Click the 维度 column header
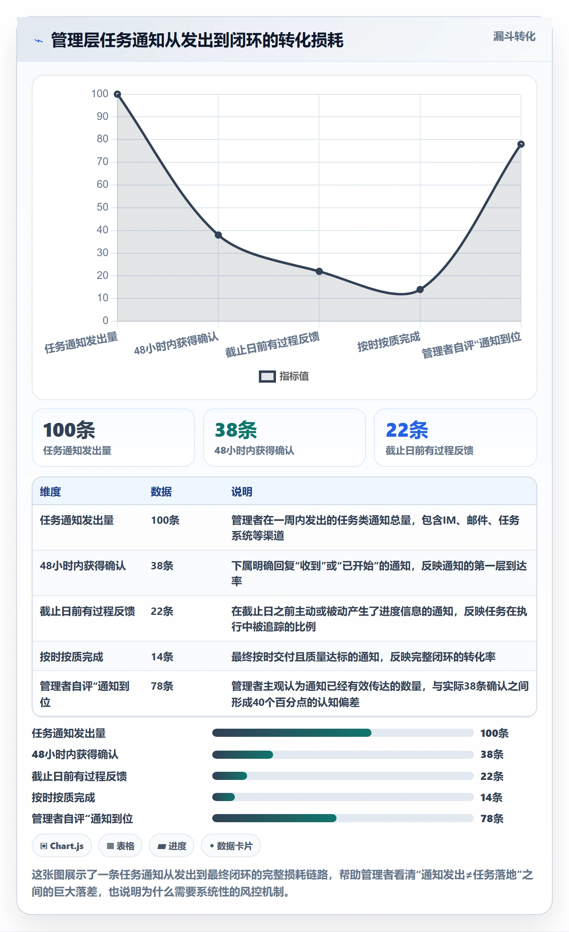This screenshot has width=569, height=932. click(50, 492)
